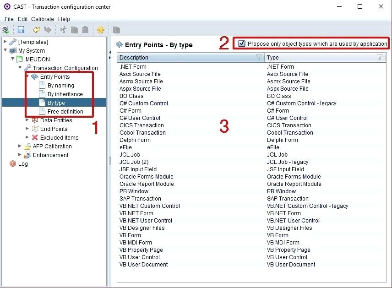Click the Cut scissors icon
This screenshot has height=288, width=392.
(63, 30)
